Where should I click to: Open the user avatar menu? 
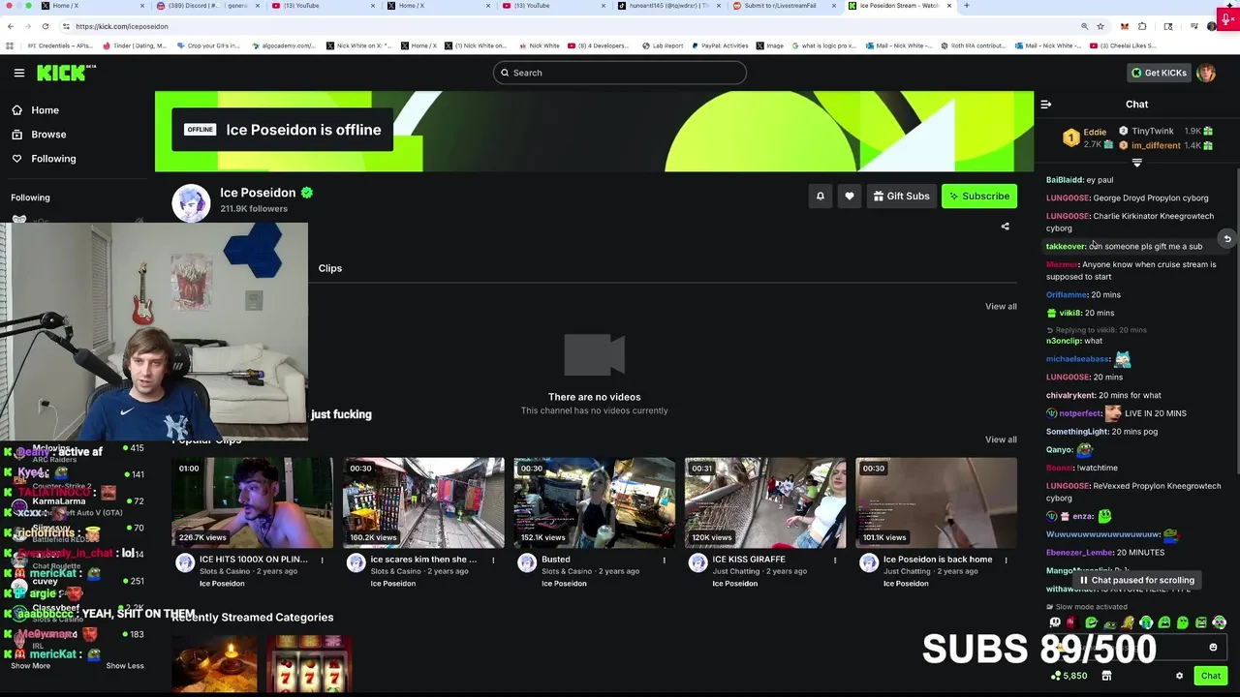1206,73
